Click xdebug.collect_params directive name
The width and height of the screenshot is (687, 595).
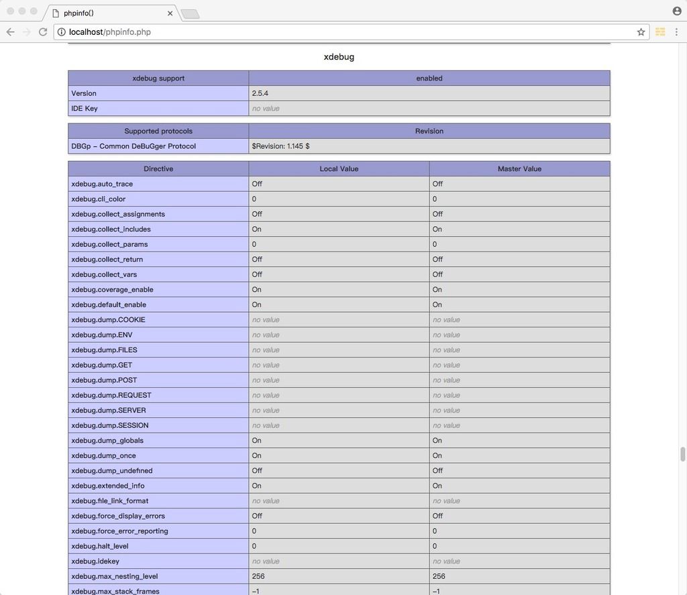tap(109, 244)
